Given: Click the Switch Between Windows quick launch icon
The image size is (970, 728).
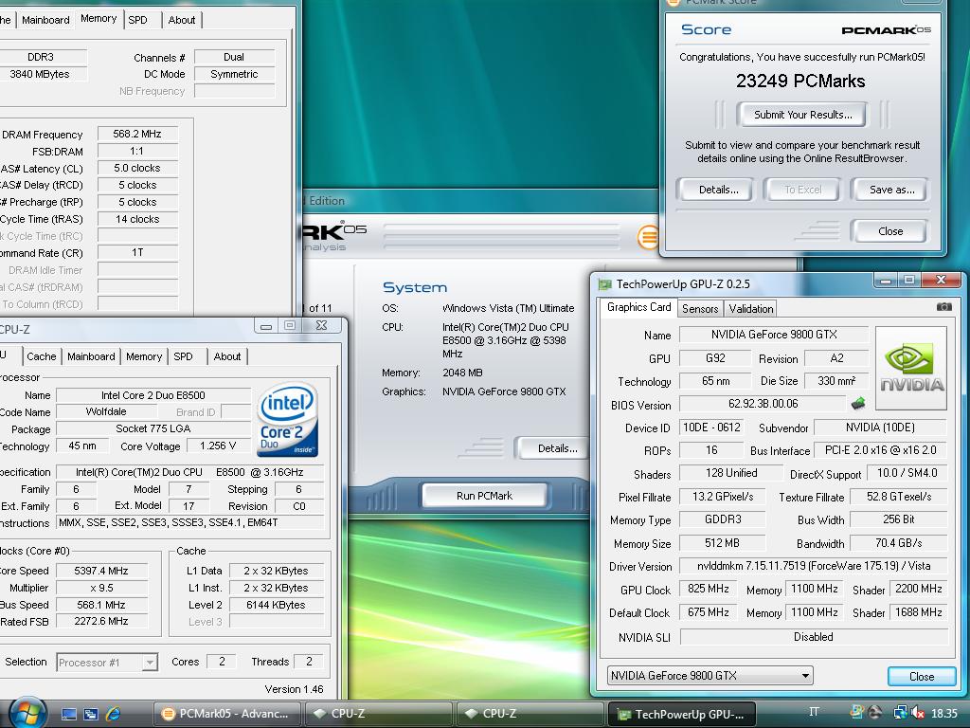Looking at the screenshot, I should (91, 714).
